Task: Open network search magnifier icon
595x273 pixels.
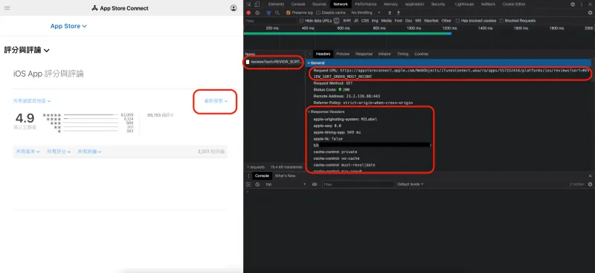Action: pos(277,13)
